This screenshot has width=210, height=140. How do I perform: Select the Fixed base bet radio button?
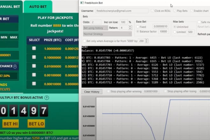(137, 27)
